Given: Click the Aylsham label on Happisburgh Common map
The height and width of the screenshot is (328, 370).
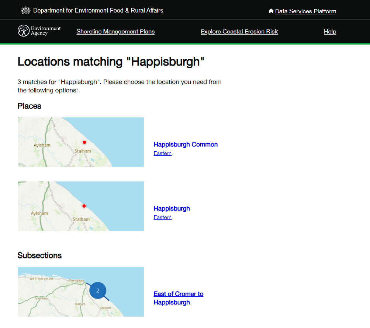Looking at the screenshot, I should [42, 145].
